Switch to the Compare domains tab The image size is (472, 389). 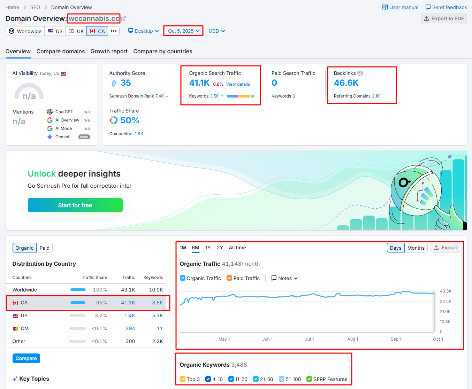(61, 52)
